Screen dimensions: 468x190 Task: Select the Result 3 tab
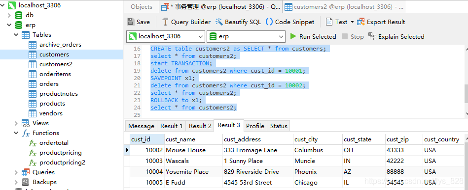[229, 125]
